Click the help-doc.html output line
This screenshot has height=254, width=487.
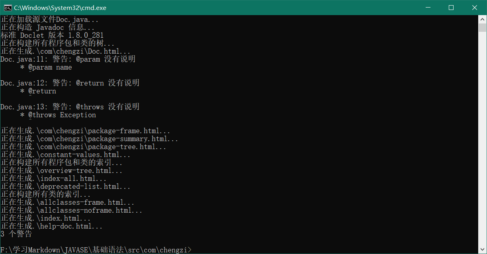pyautogui.click(x=51, y=226)
